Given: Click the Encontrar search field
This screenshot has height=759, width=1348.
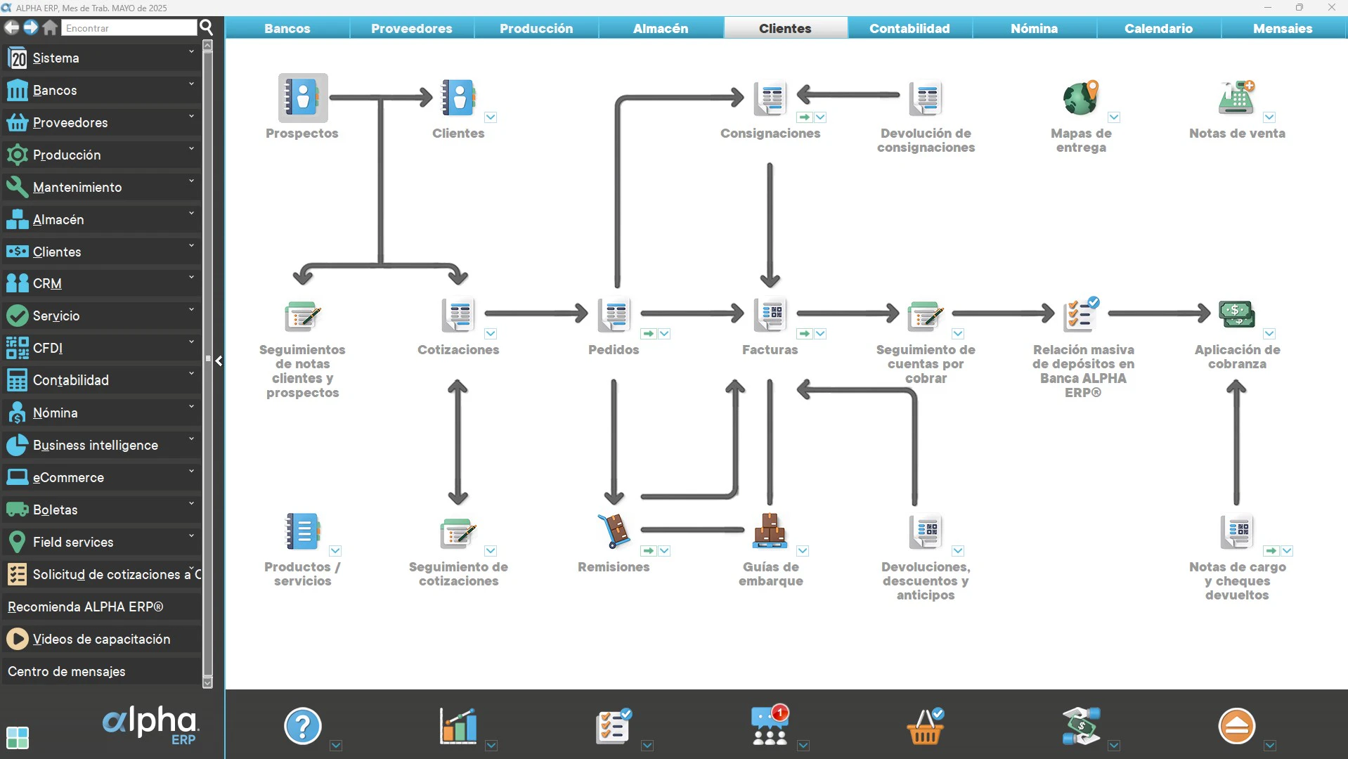Looking at the screenshot, I should click(x=129, y=27).
